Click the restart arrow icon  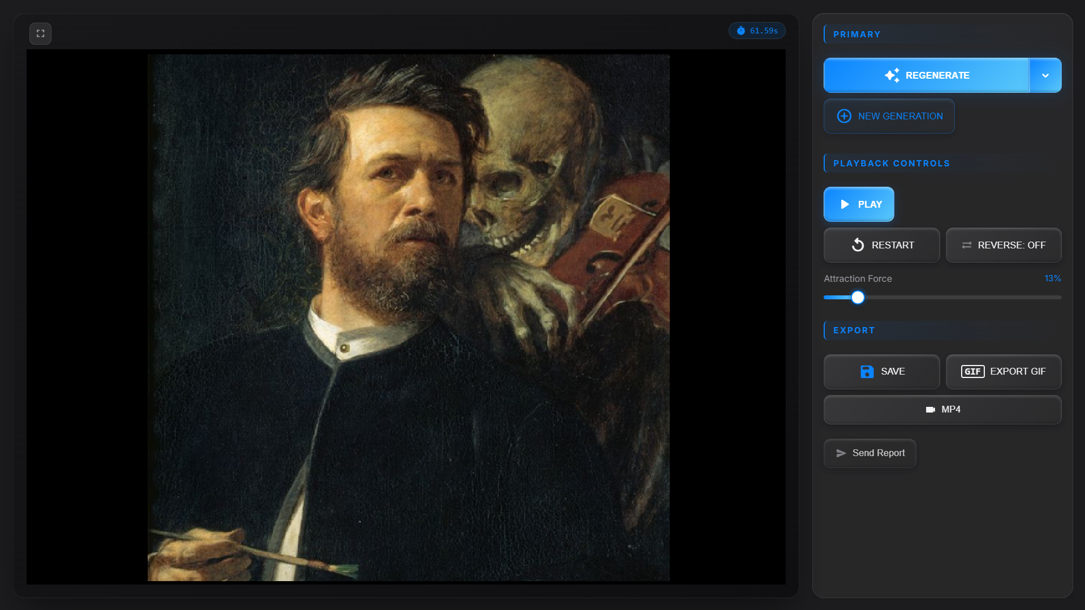coord(858,245)
